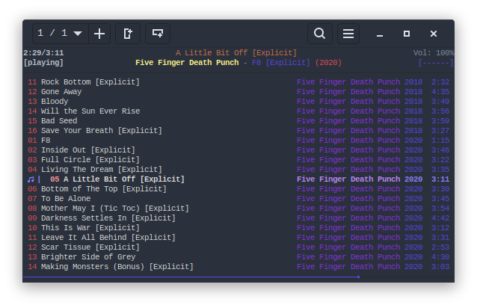The width and height of the screenshot is (477, 308).
Task: Open the 1 / 1 playlist selector dropdown
Action: (61, 34)
